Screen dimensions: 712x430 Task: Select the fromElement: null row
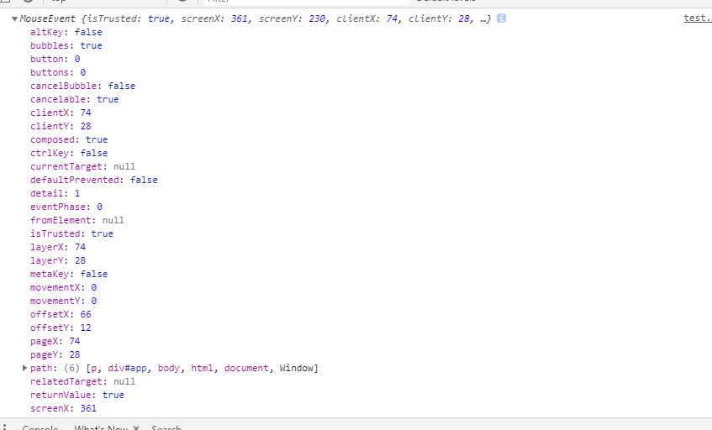coord(77,220)
